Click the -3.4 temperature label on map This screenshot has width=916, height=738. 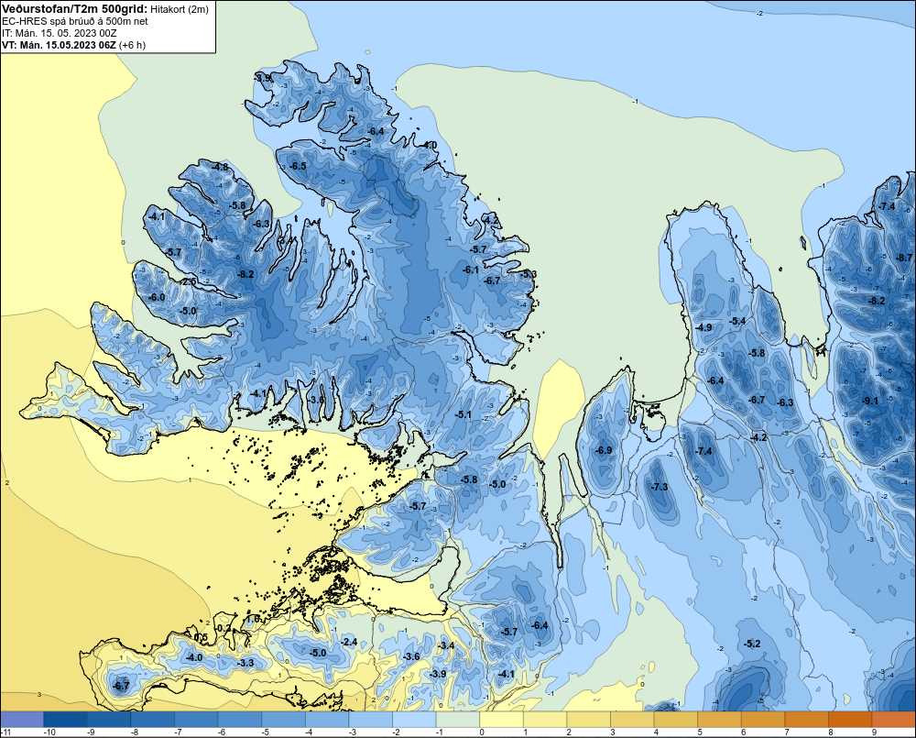(x=446, y=645)
